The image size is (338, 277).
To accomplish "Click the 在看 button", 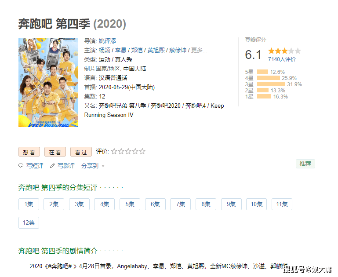I will click(x=55, y=152).
